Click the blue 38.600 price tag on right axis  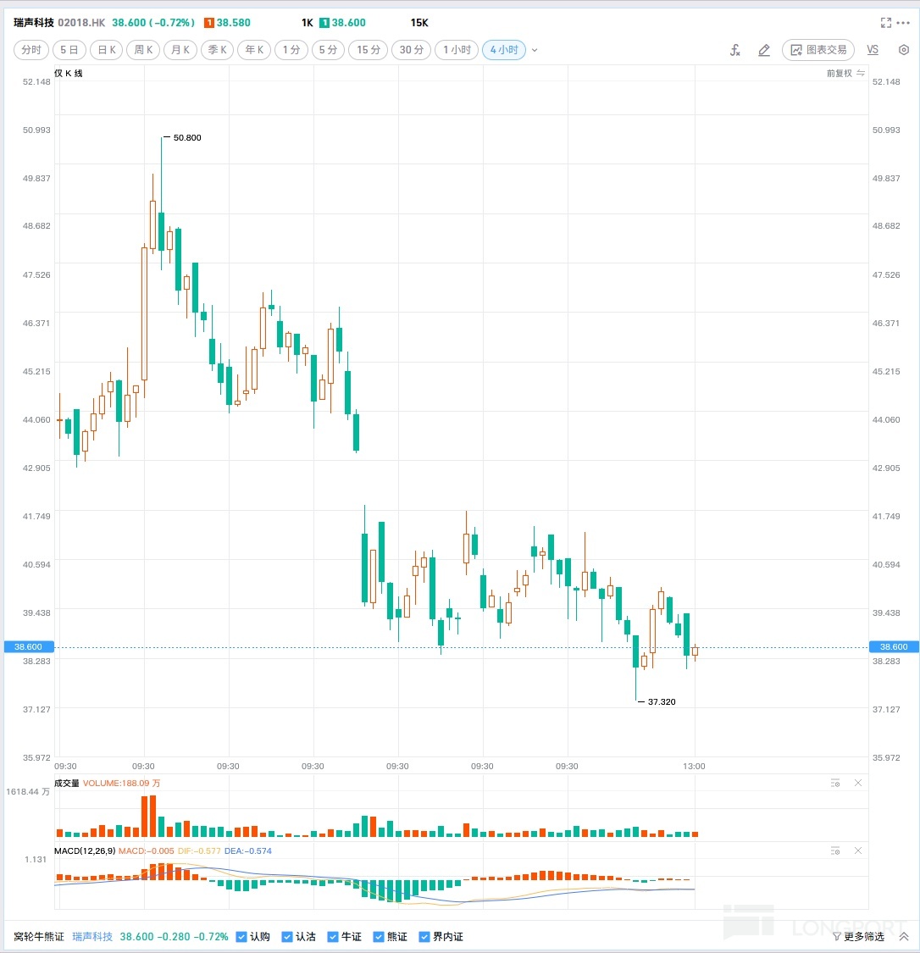(893, 646)
